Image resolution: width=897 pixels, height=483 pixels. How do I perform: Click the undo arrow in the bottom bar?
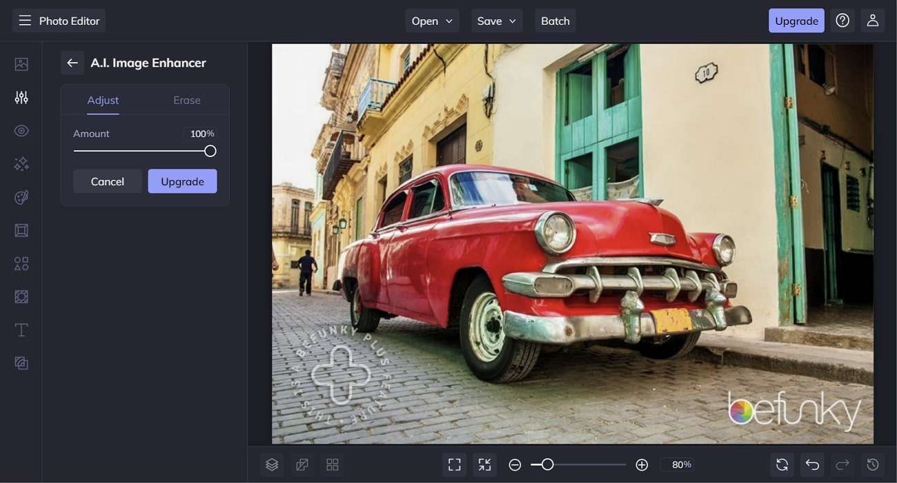click(x=812, y=465)
